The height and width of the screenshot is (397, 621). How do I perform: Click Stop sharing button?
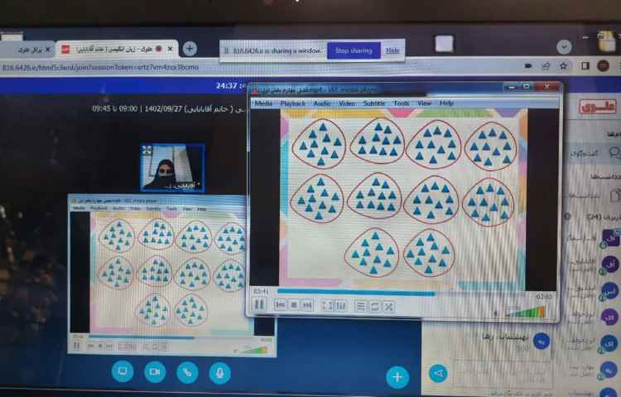(x=354, y=50)
